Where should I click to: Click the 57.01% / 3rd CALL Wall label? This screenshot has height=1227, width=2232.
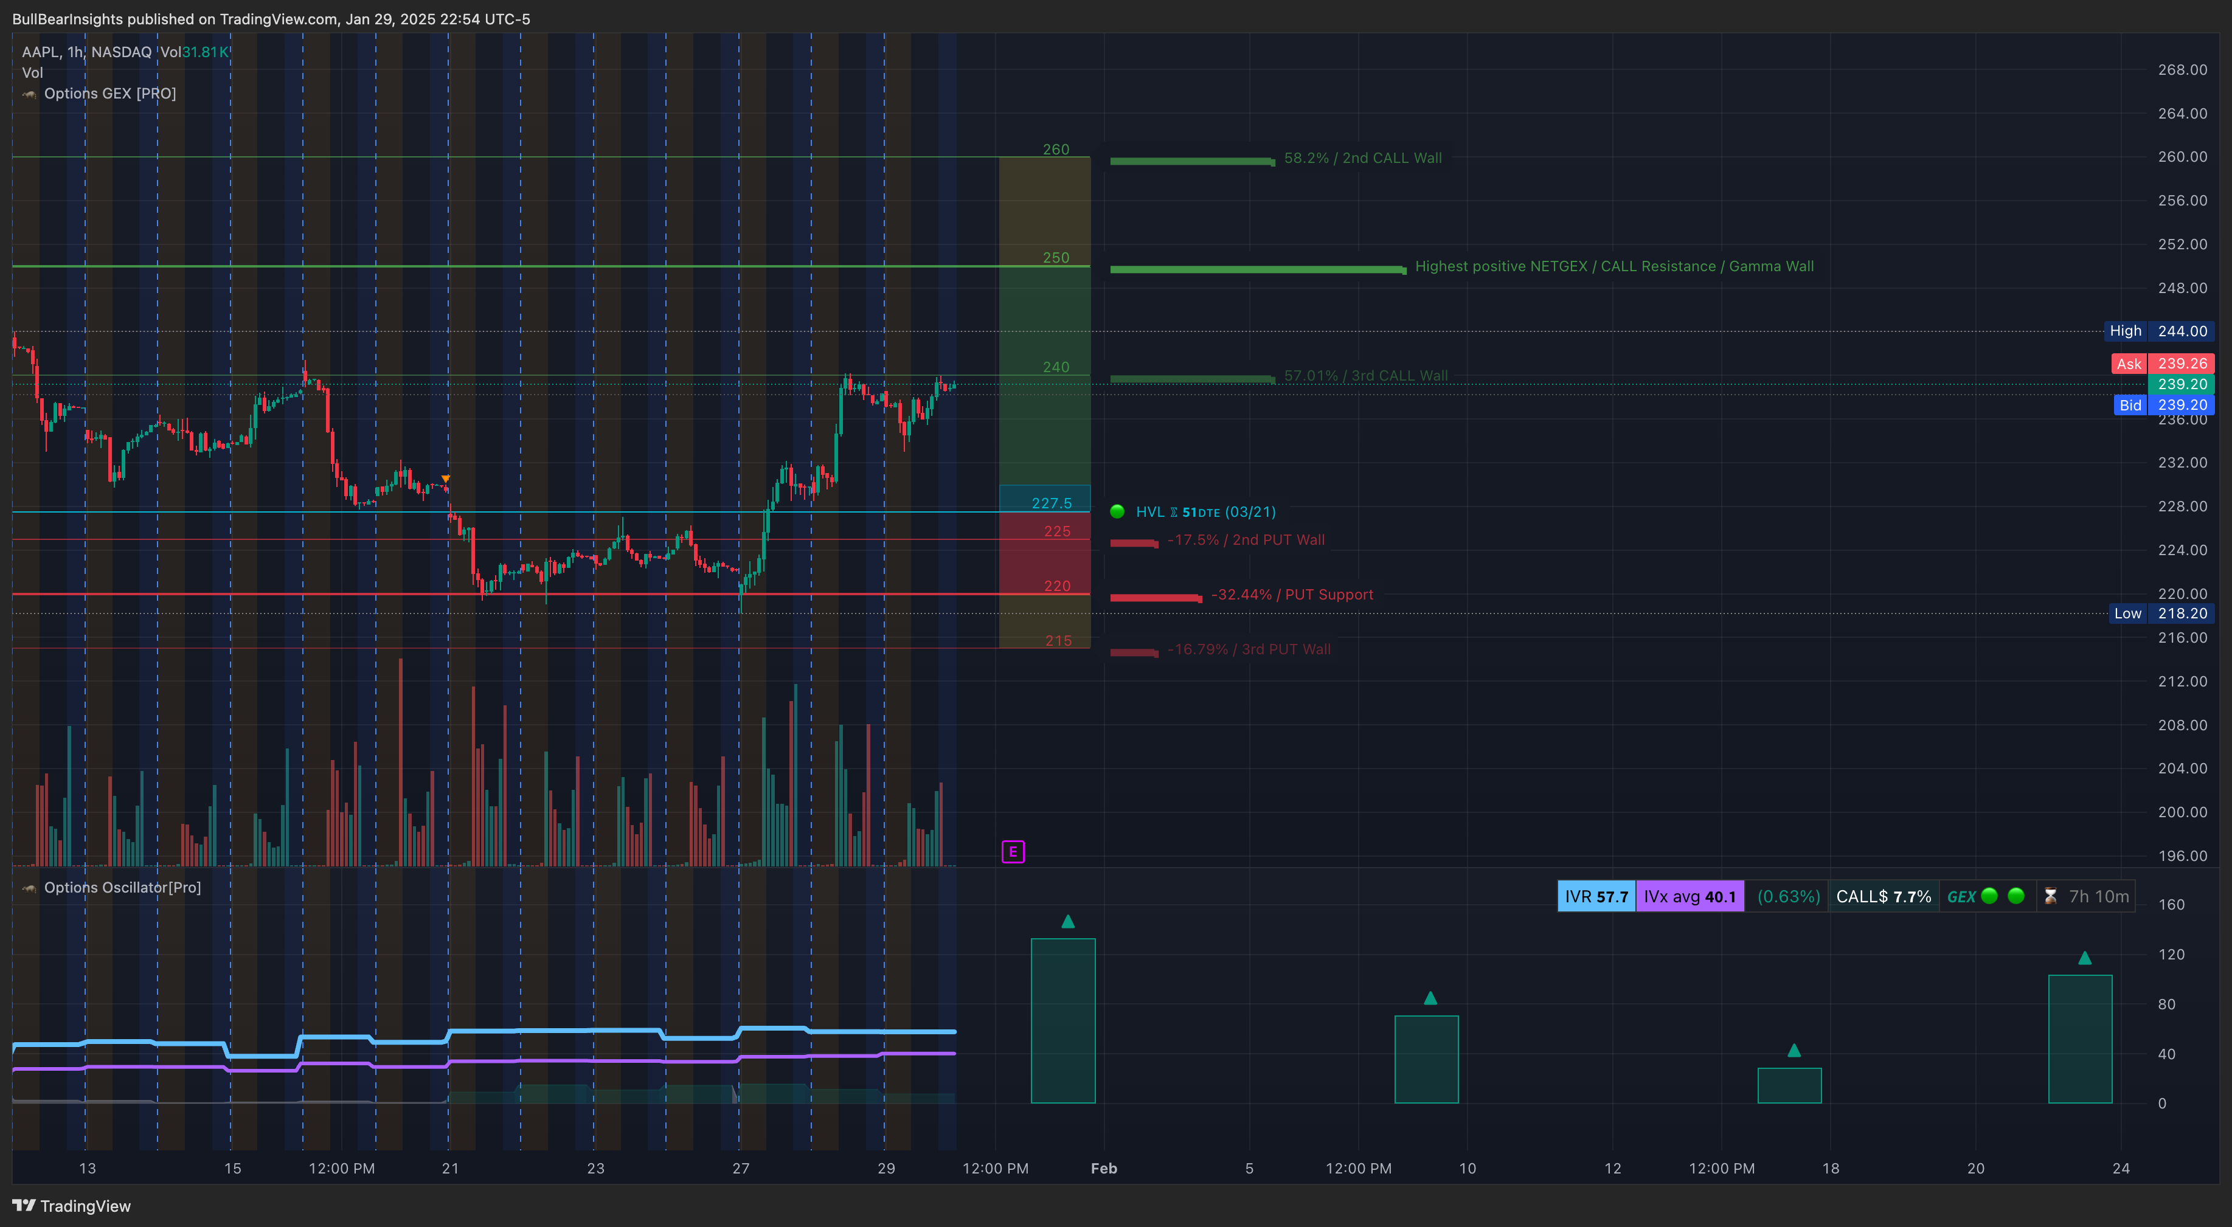click(x=1365, y=375)
